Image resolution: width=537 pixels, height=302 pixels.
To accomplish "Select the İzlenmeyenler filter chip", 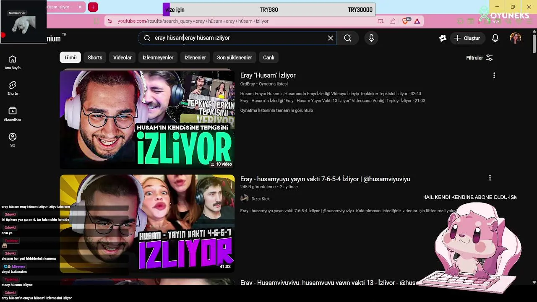I will pos(158,57).
